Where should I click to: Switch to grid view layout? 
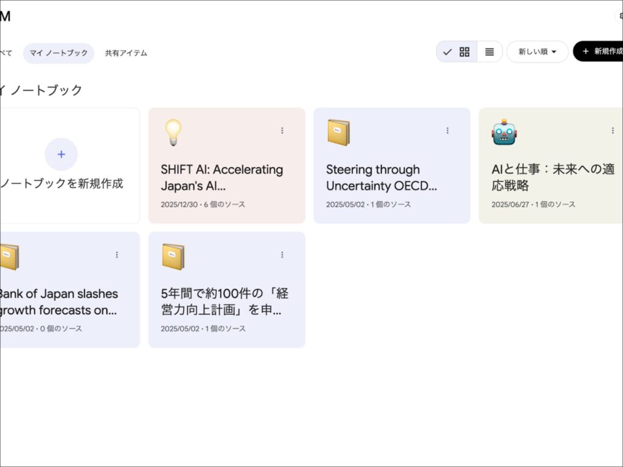(464, 52)
